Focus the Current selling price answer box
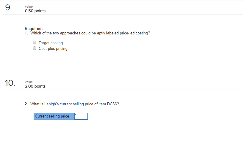This screenshot has height=154, width=243. pos(81,116)
